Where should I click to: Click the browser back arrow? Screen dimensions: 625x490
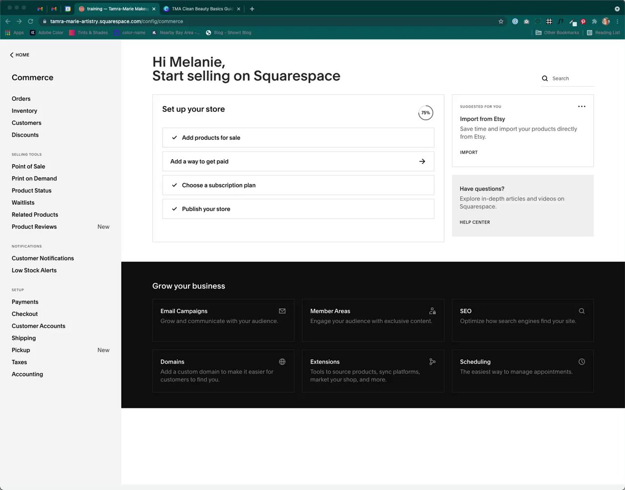(x=8, y=21)
